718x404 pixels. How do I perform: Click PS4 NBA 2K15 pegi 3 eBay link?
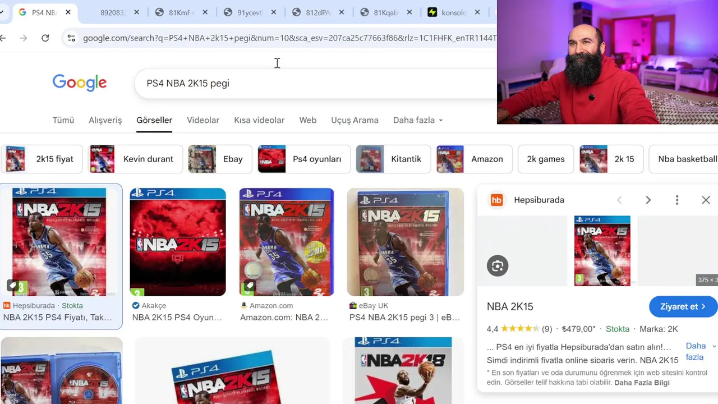[404, 318]
